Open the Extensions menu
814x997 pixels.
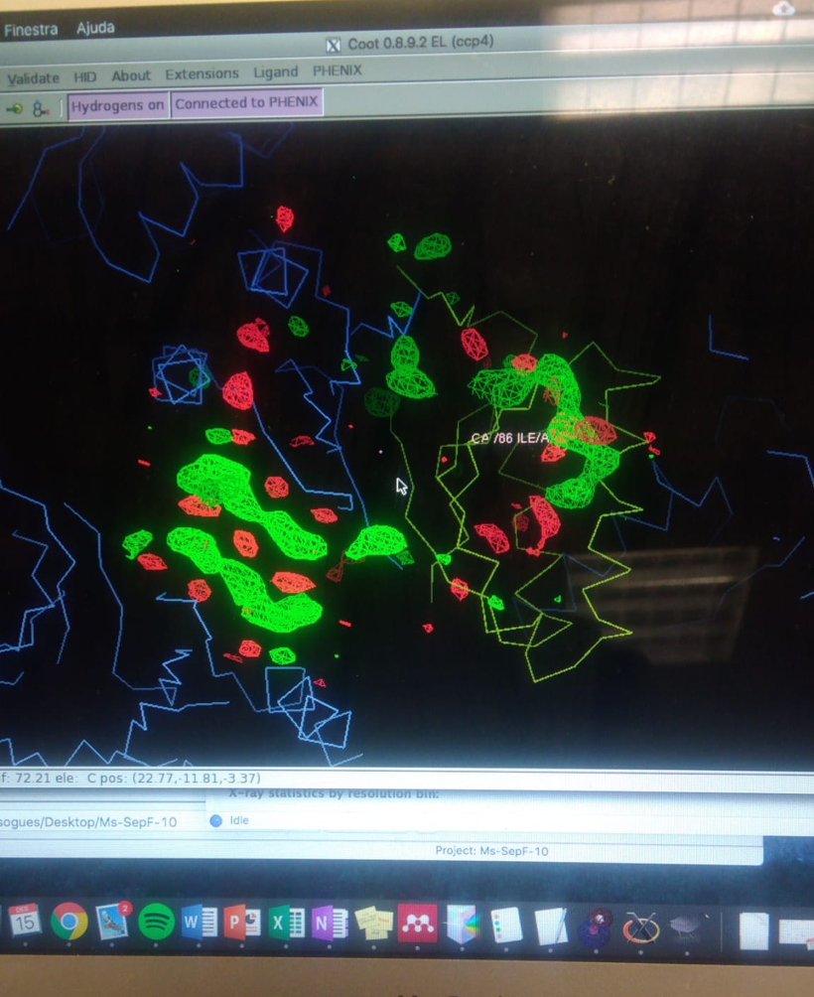pos(202,73)
